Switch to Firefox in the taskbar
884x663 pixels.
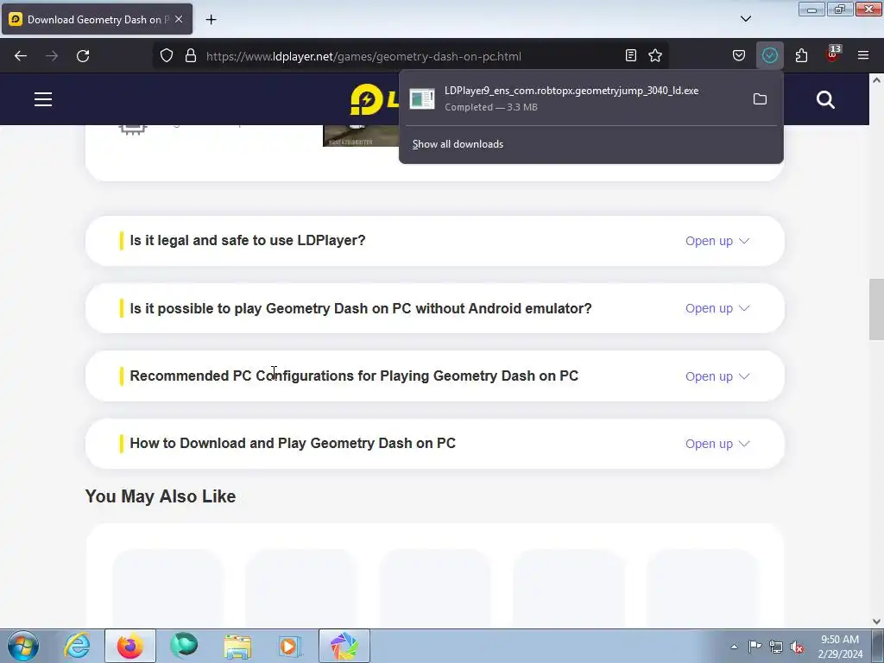tap(130, 646)
